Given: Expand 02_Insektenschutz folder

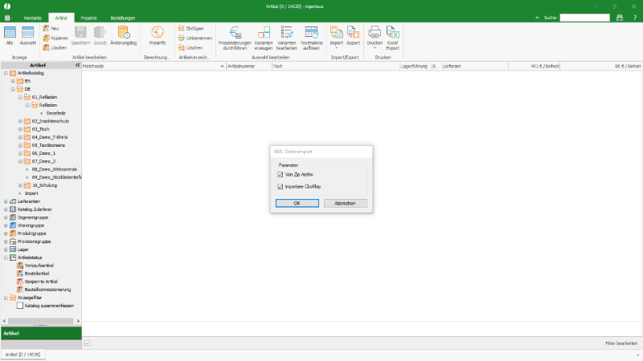Looking at the screenshot, I should [x=20, y=121].
